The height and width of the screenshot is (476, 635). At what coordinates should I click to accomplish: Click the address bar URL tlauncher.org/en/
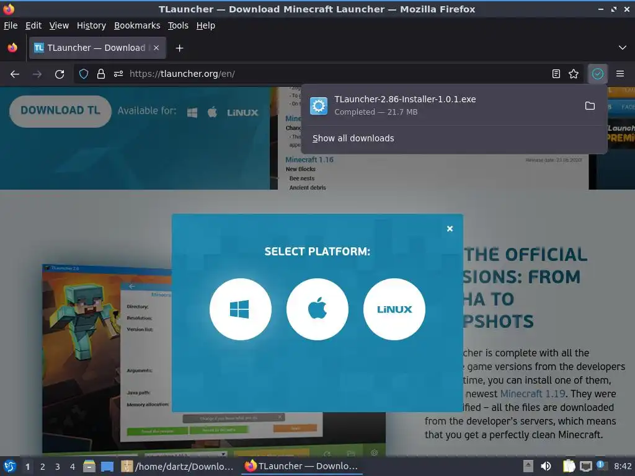pos(182,74)
